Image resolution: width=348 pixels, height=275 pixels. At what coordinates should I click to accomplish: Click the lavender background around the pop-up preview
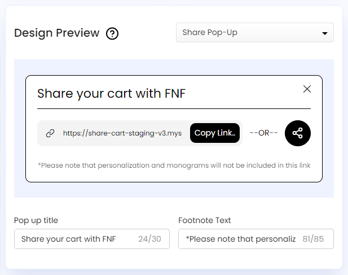click(174, 191)
